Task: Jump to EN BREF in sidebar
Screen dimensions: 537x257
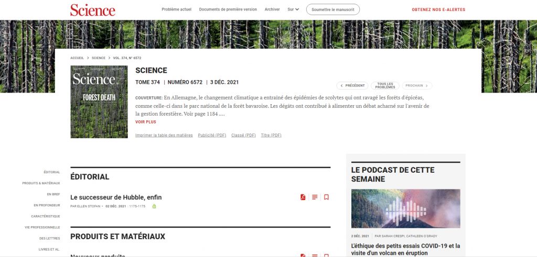Action: pyautogui.click(x=53, y=194)
